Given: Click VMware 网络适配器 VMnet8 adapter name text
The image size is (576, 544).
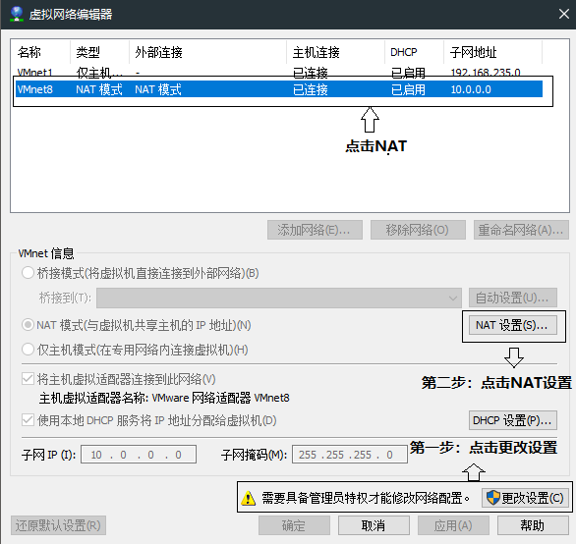Looking at the screenshot, I should pyautogui.click(x=221, y=398).
